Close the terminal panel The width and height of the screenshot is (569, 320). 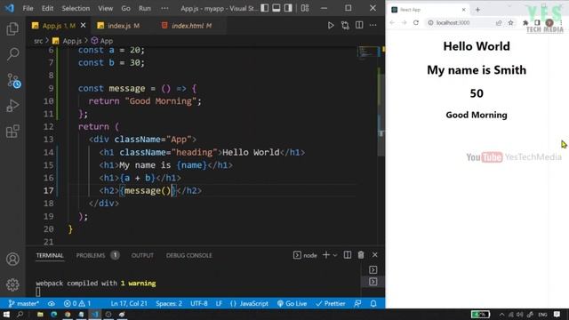[x=375, y=255]
